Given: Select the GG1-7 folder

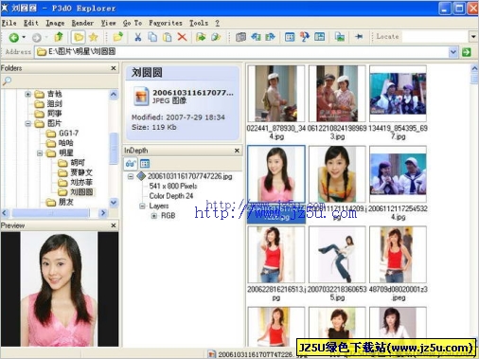Looking at the screenshot, I should point(68,134).
